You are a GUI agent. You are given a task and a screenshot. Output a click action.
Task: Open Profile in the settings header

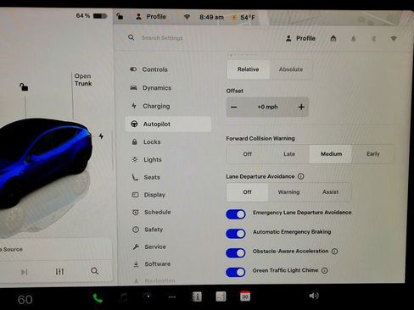[x=300, y=38]
